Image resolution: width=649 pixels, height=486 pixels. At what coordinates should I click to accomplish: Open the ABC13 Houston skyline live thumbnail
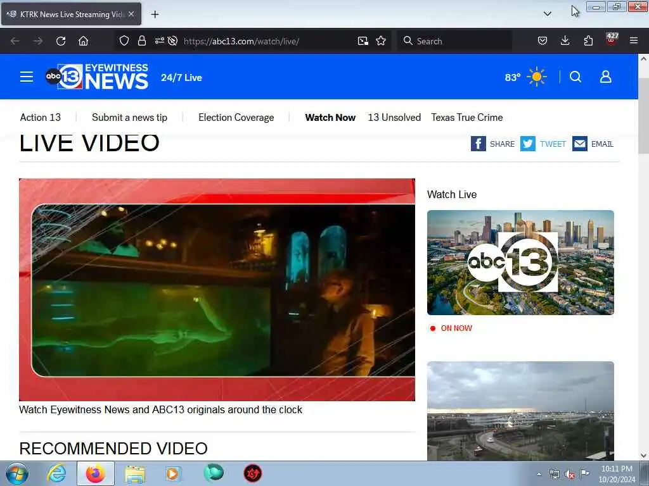coord(521,263)
